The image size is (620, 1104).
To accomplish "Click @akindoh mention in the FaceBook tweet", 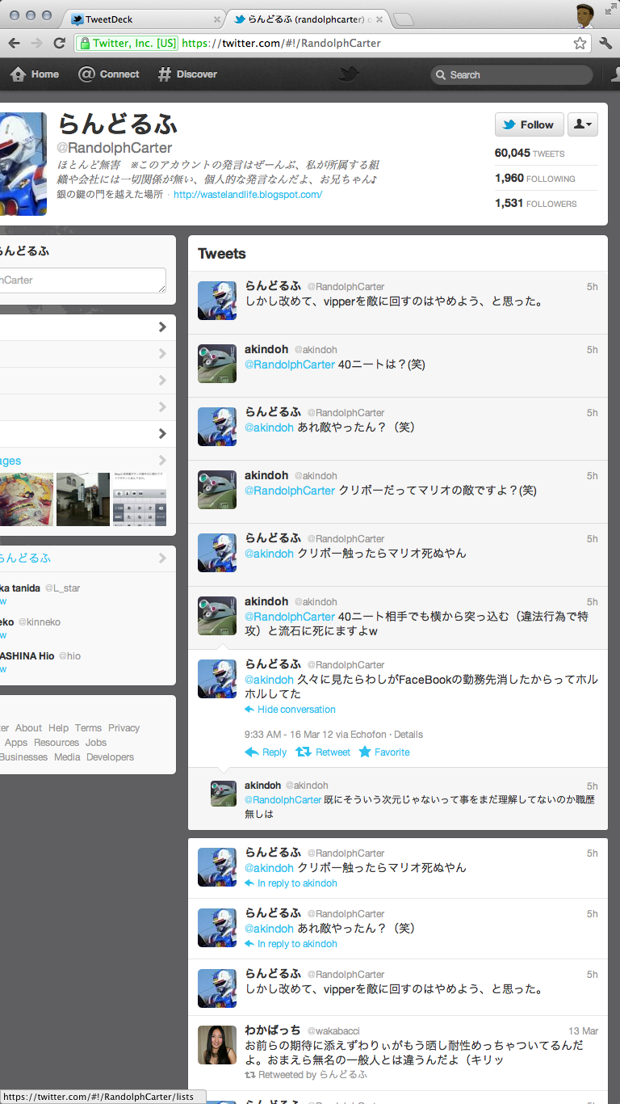I will pyautogui.click(x=269, y=680).
